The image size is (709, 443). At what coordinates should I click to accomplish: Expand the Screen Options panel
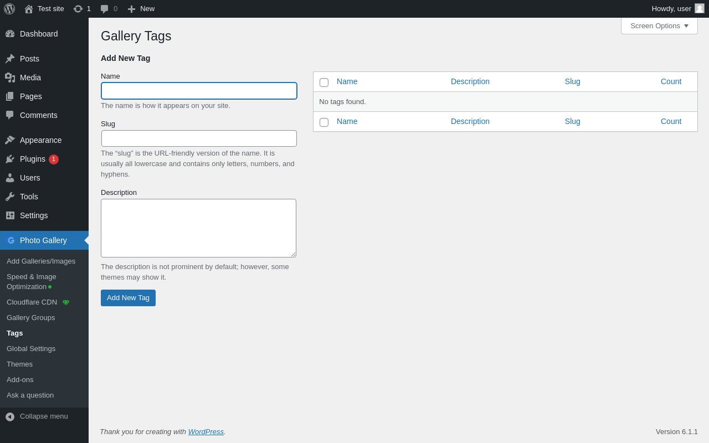point(659,26)
